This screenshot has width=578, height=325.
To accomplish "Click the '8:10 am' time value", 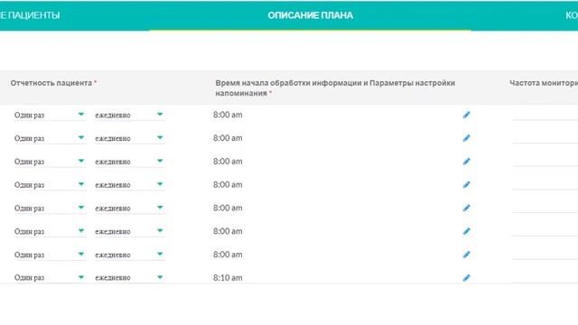I will [228, 278].
